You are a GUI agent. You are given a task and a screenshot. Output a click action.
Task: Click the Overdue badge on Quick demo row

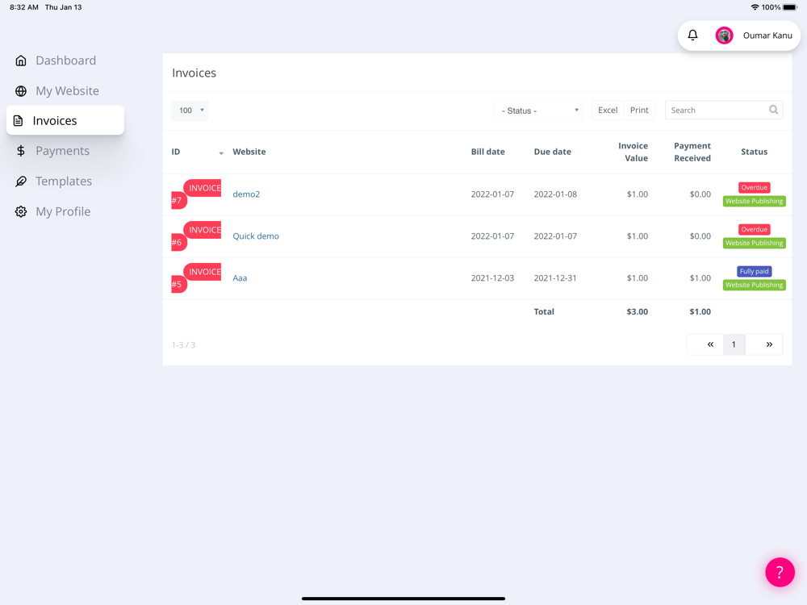[754, 229]
